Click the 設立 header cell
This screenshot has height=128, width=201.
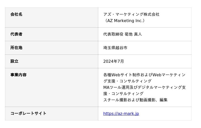point(52,61)
